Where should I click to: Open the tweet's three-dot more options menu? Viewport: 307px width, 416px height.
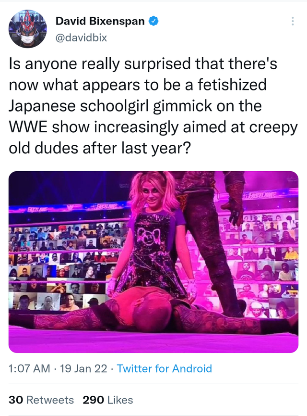click(x=293, y=21)
